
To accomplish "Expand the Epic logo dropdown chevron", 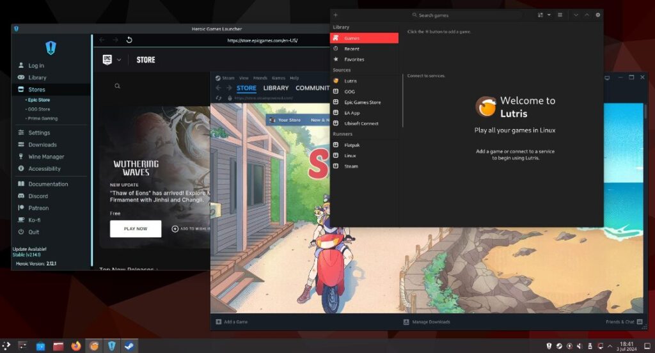I will [119, 59].
